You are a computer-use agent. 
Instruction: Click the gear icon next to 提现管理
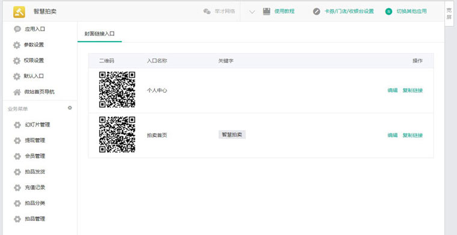(17, 141)
